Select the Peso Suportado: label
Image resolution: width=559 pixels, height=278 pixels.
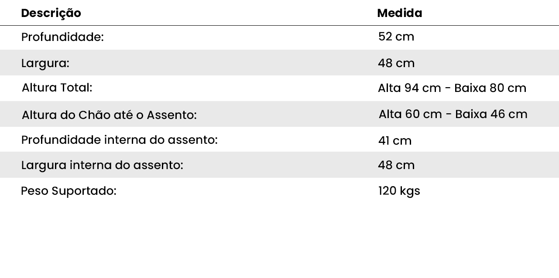[69, 191]
